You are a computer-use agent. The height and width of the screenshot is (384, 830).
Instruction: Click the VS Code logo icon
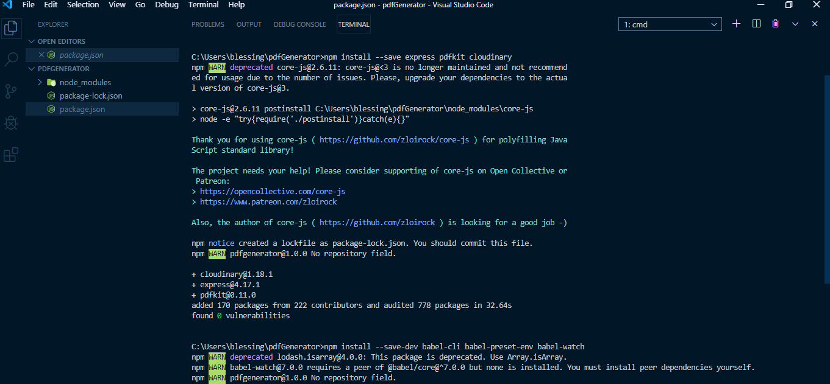(8, 5)
